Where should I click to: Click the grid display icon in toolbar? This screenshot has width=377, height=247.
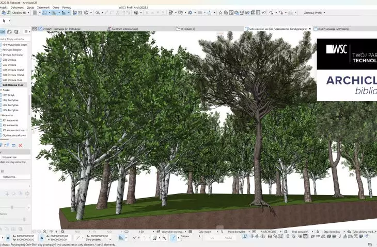coord(35,13)
